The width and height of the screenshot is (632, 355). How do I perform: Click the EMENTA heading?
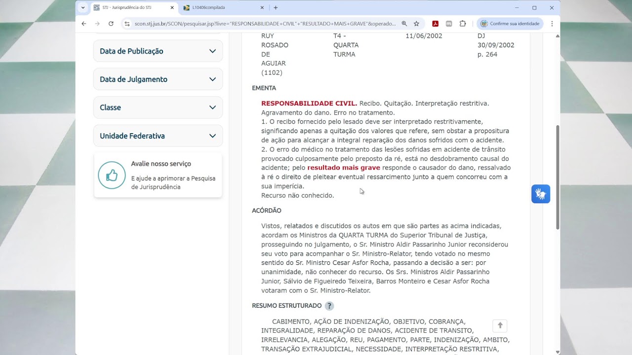(x=264, y=88)
